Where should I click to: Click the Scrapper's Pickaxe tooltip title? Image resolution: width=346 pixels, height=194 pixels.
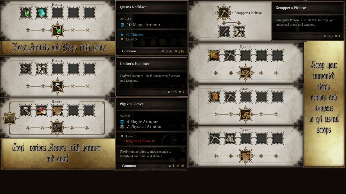(x=291, y=8)
